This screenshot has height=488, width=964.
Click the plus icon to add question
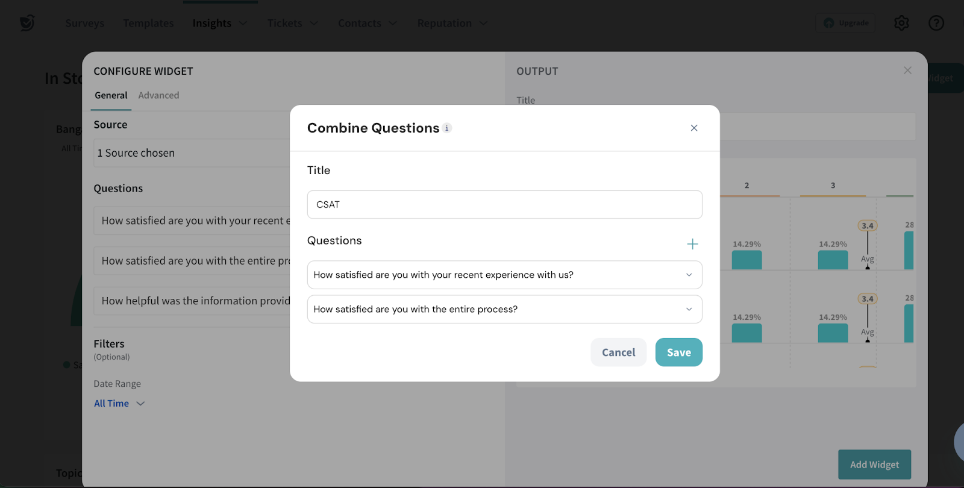coord(692,244)
